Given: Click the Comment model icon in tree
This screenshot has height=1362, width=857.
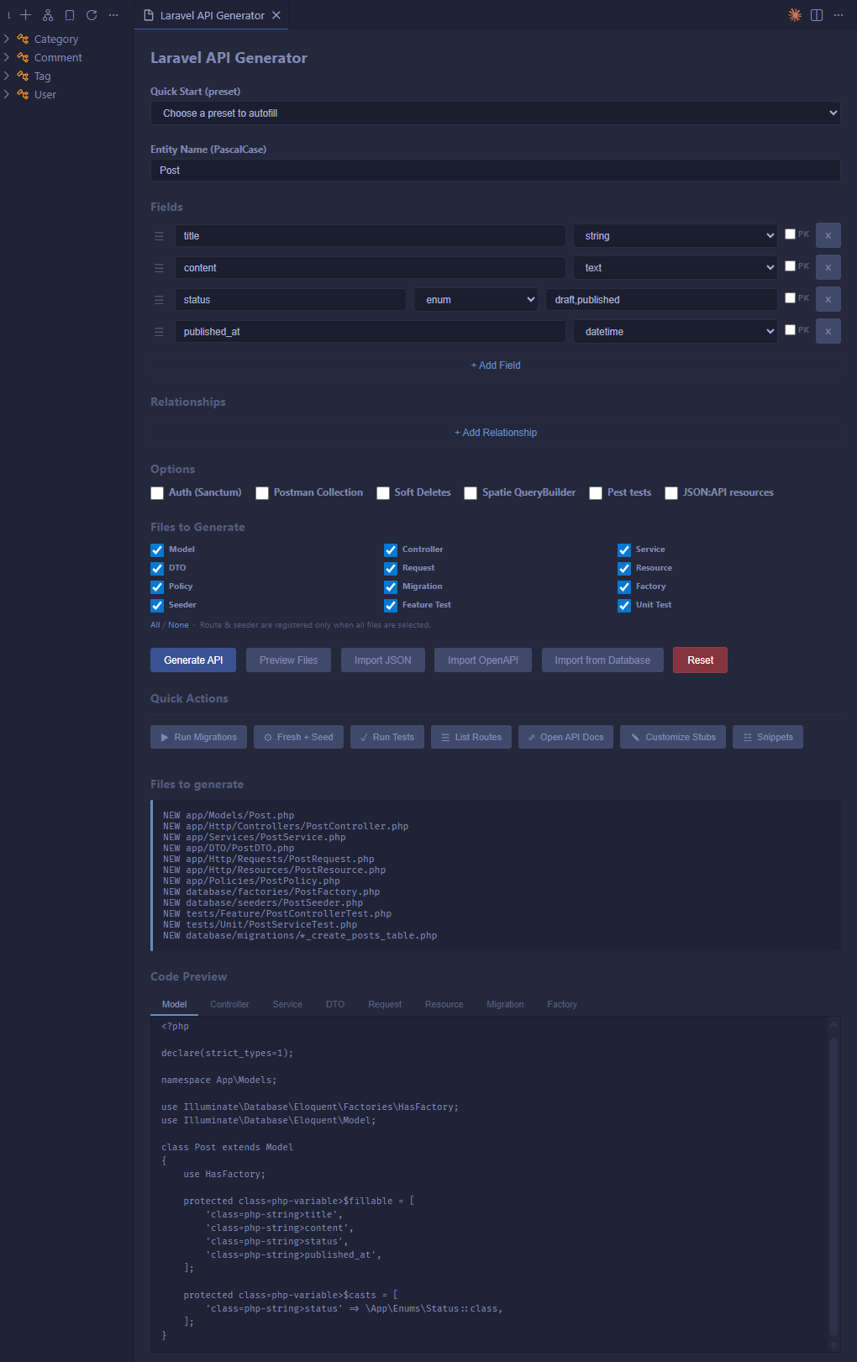Looking at the screenshot, I should 23,57.
